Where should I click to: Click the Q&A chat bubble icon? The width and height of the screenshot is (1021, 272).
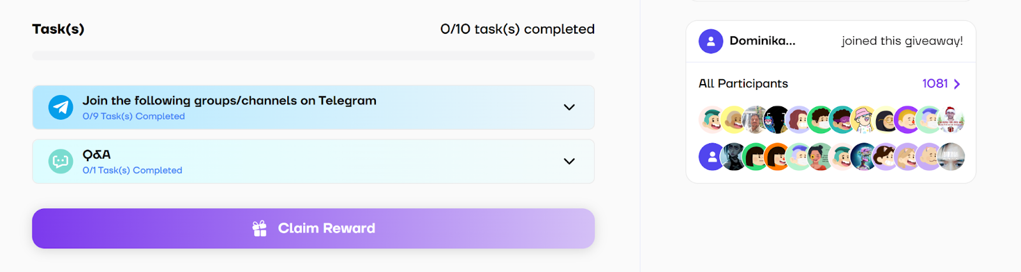point(61,162)
